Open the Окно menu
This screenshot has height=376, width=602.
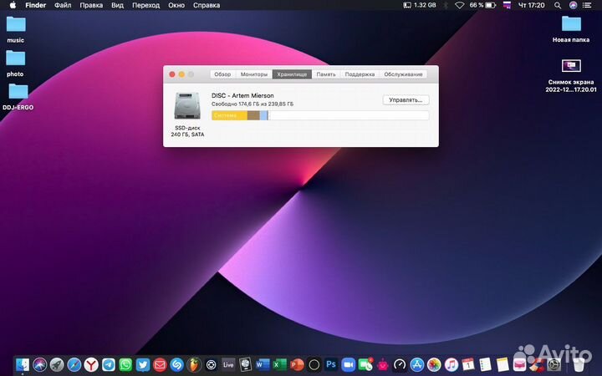tap(176, 5)
